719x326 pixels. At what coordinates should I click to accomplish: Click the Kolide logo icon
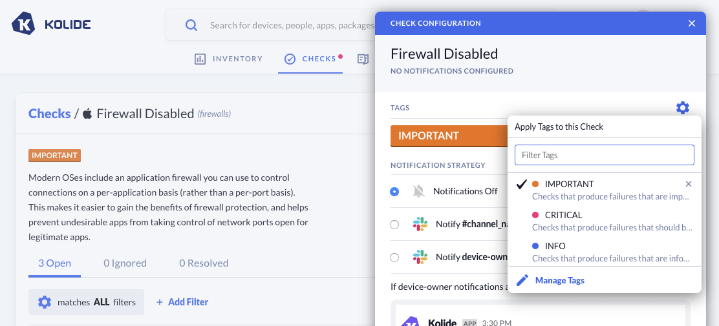click(x=23, y=25)
